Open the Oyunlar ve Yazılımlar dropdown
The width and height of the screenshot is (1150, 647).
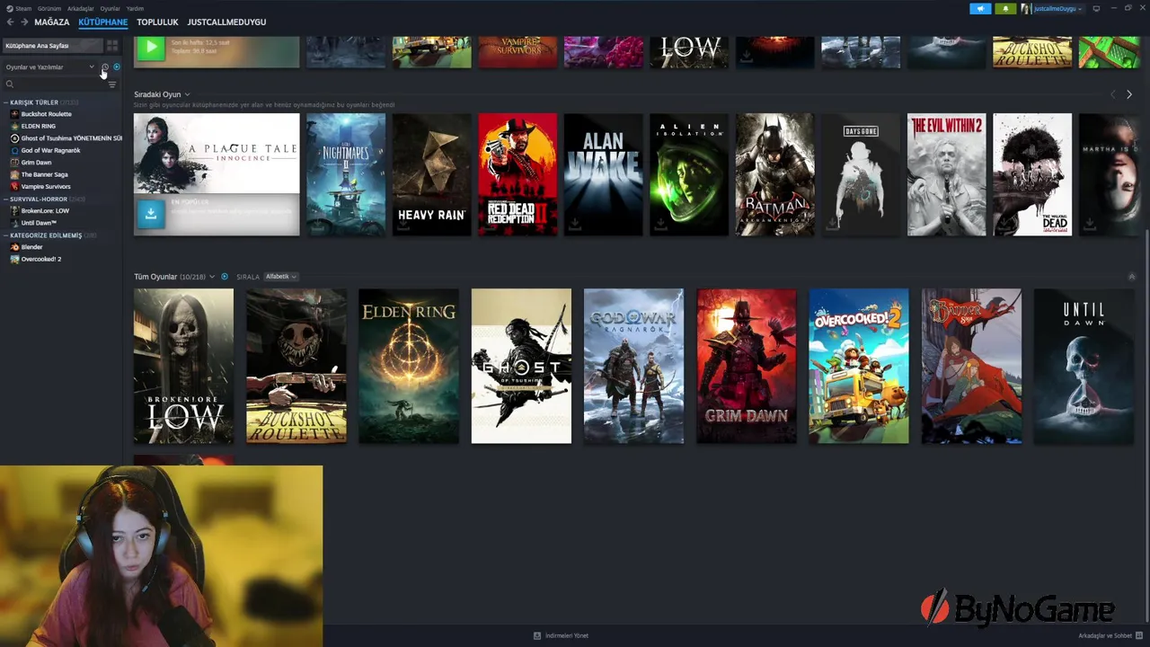pyautogui.click(x=50, y=67)
